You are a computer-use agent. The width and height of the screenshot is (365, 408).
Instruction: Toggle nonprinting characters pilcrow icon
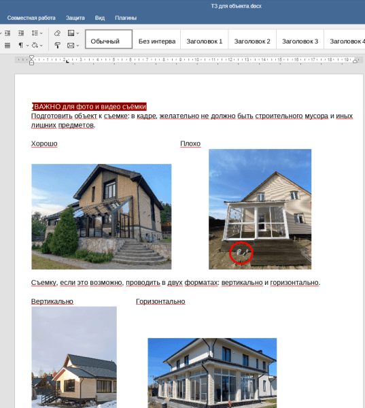pos(21,46)
